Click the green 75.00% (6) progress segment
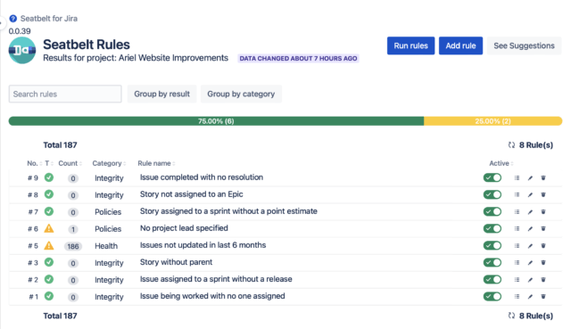Screen dimensions: 571x329 click(216, 121)
